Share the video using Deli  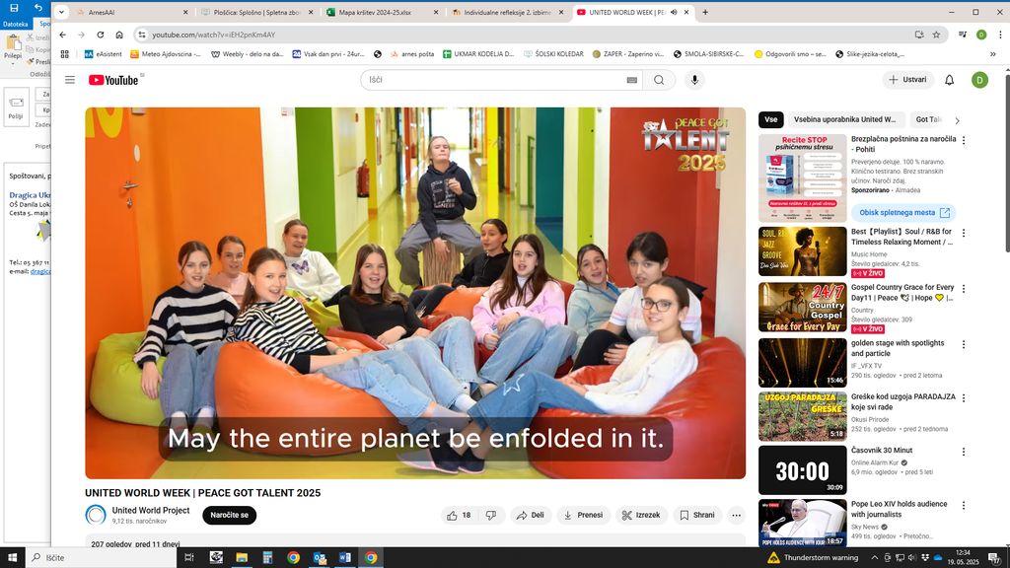pyautogui.click(x=531, y=515)
